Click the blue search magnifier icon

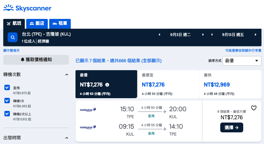click(13, 37)
